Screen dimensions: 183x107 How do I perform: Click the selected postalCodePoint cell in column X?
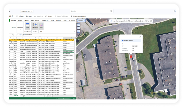click(69, 52)
